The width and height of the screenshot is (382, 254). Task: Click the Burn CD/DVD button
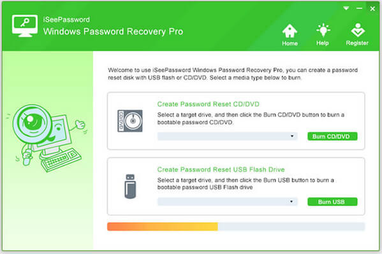coord(332,136)
